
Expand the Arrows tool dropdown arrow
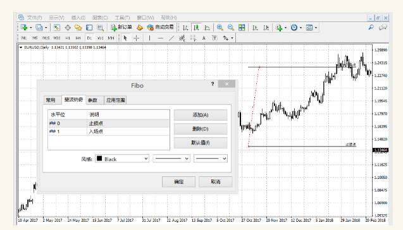tap(232, 38)
